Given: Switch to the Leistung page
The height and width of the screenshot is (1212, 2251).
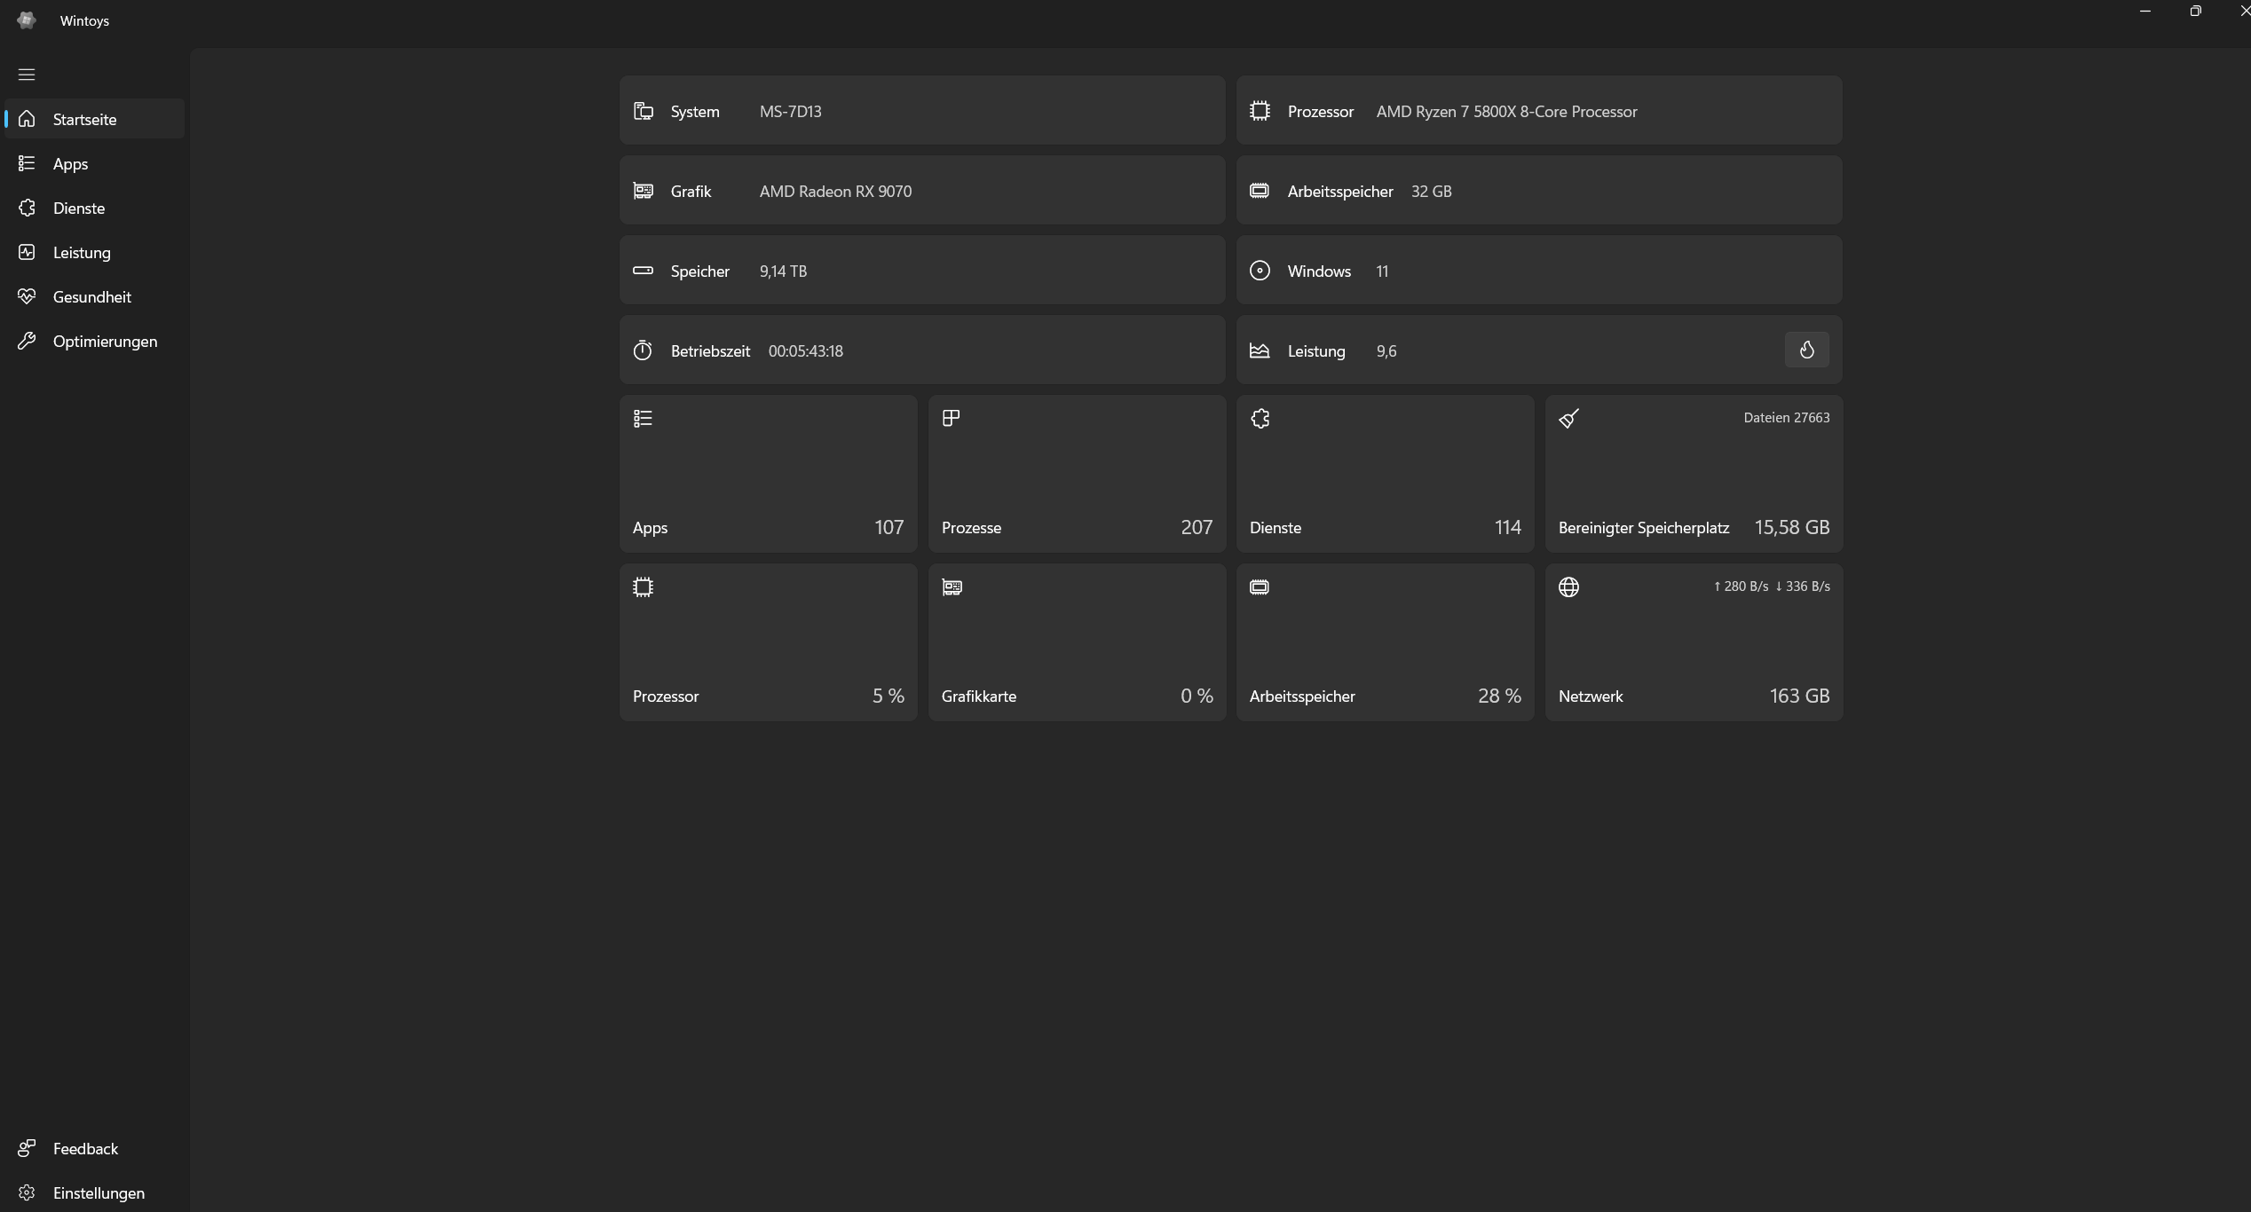Looking at the screenshot, I should tap(82, 253).
